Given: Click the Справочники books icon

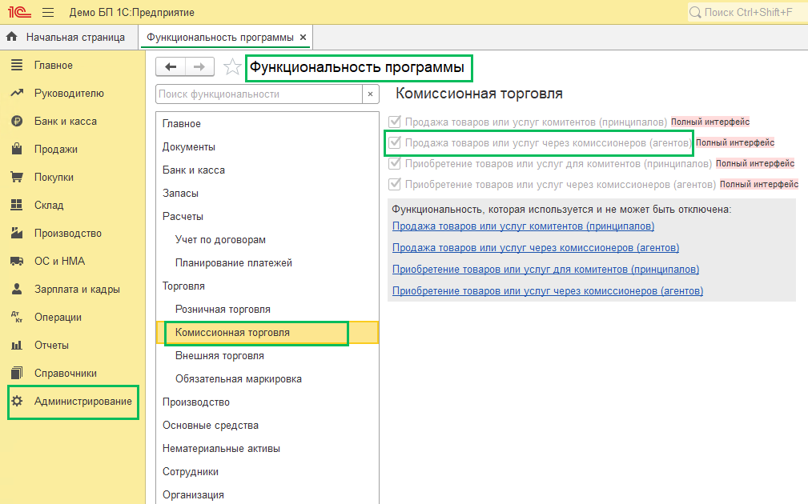Looking at the screenshot, I should click(17, 373).
